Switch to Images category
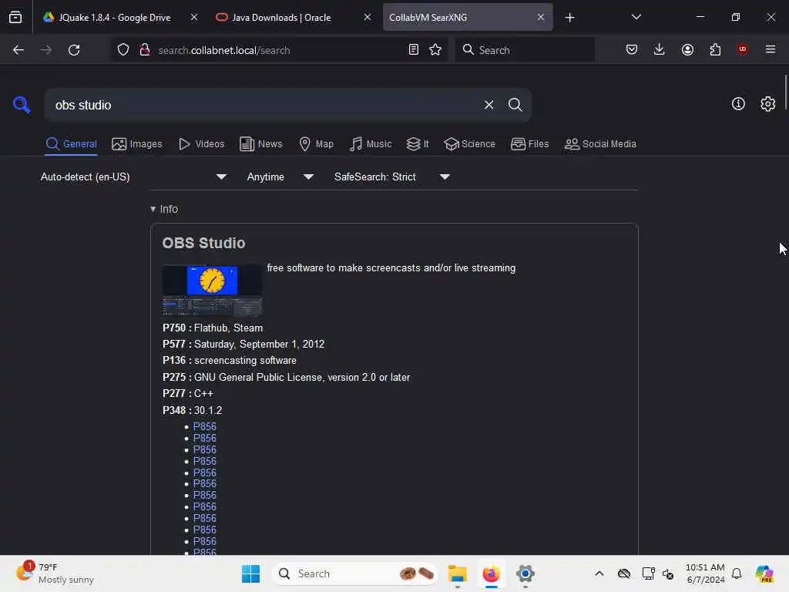The width and height of the screenshot is (789, 592). click(137, 144)
